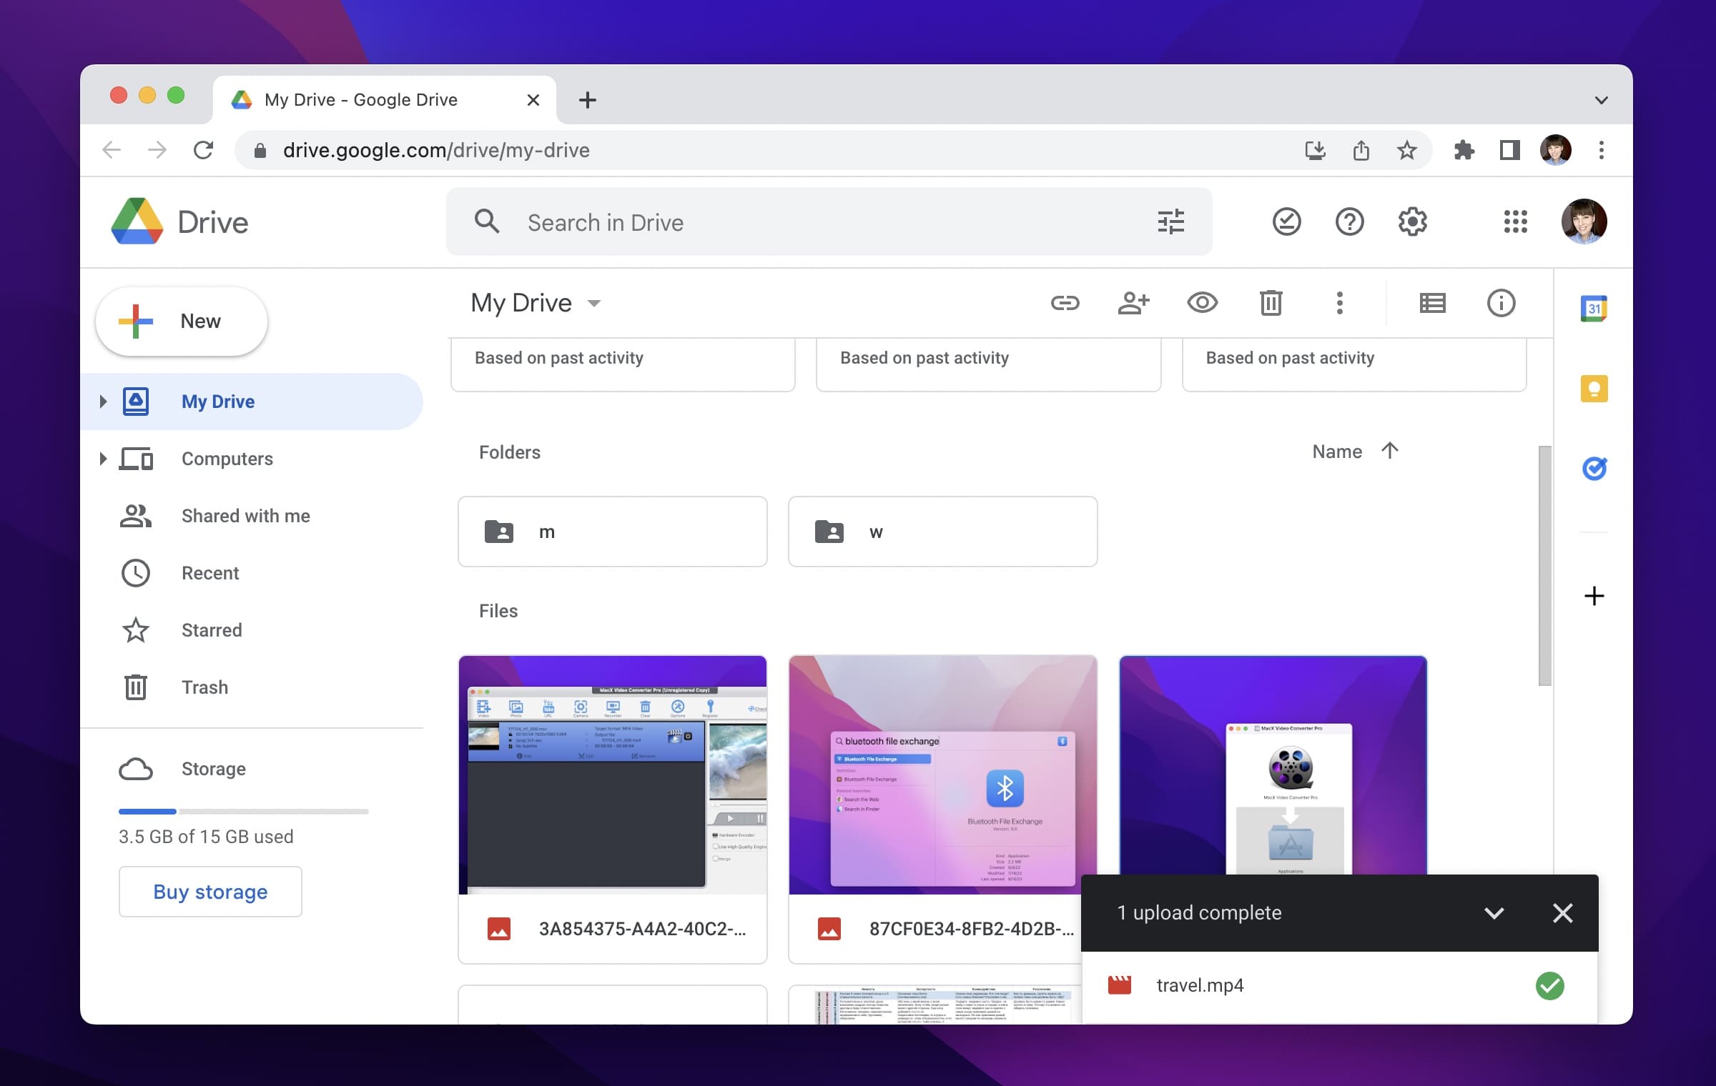Click the New button to create file
1716x1086 pixels.
tap(180, 320)
